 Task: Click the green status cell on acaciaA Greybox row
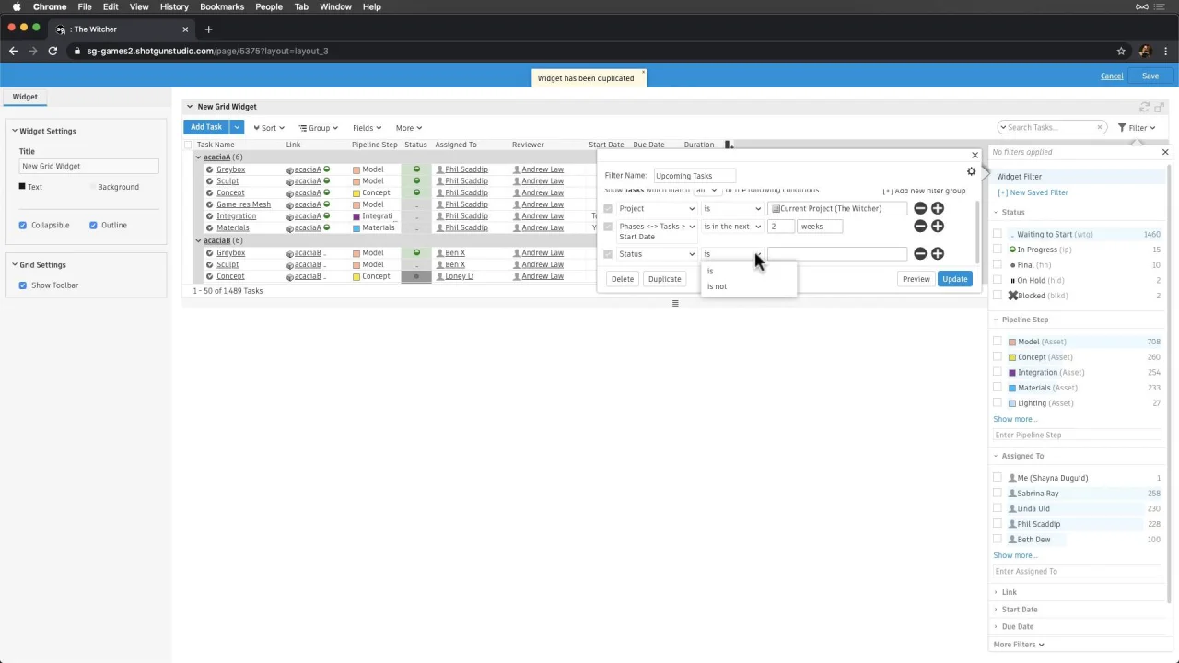click(416, 169)
